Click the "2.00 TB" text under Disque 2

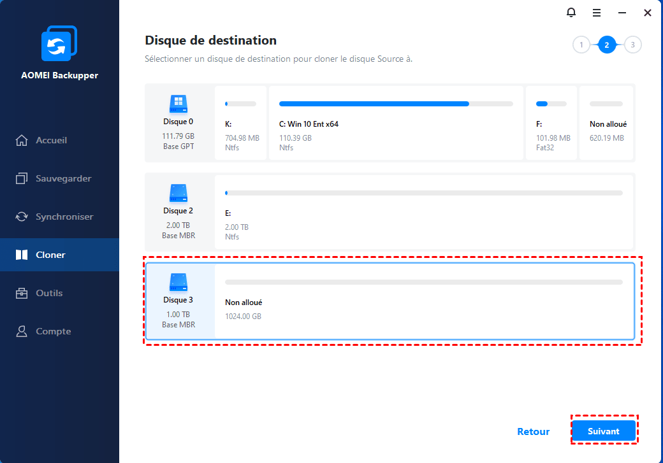point(178,225)
